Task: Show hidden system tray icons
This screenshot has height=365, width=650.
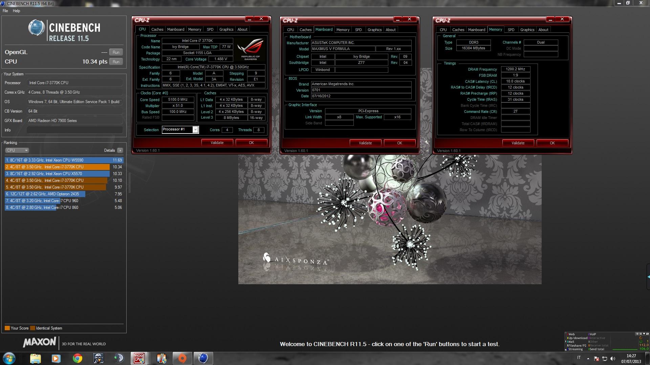Action: (588, 358)
